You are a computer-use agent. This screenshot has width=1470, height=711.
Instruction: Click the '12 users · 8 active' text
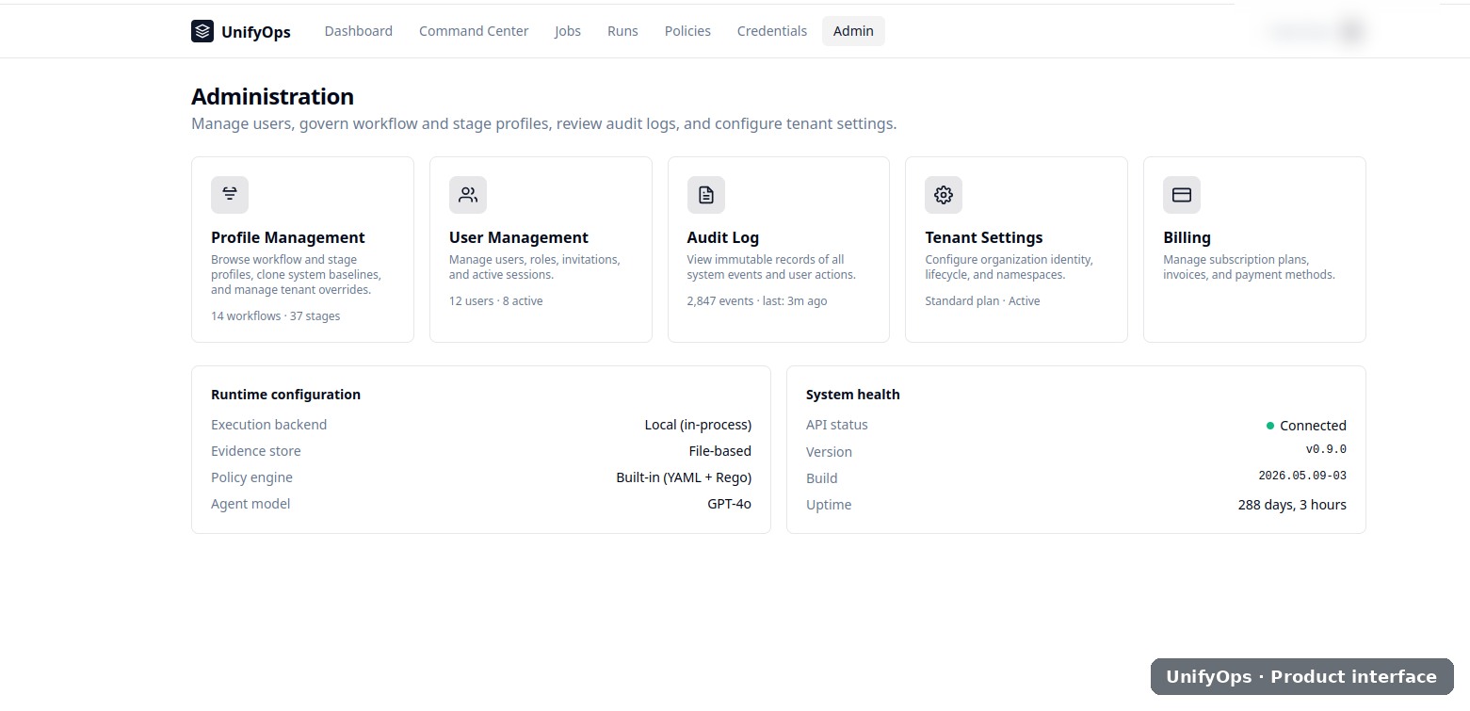tap(496, 301)
